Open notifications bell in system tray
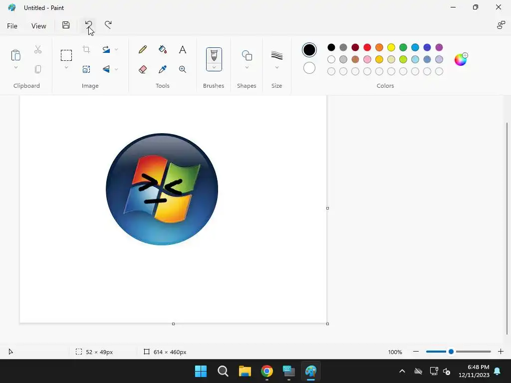Viewport: 511px width, 383px height. click(x=498, y=371)
